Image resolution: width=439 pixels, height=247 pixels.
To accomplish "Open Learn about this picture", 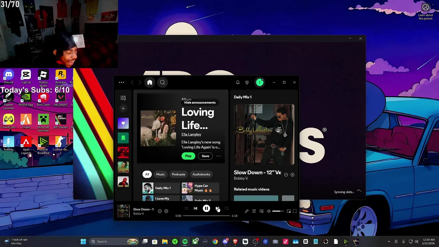I will point(426,12).
